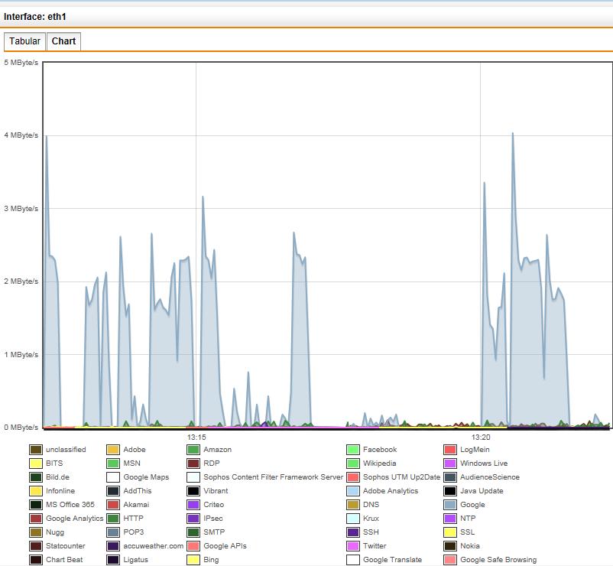Click the Vibrant black legend swatch

(193, 491)
